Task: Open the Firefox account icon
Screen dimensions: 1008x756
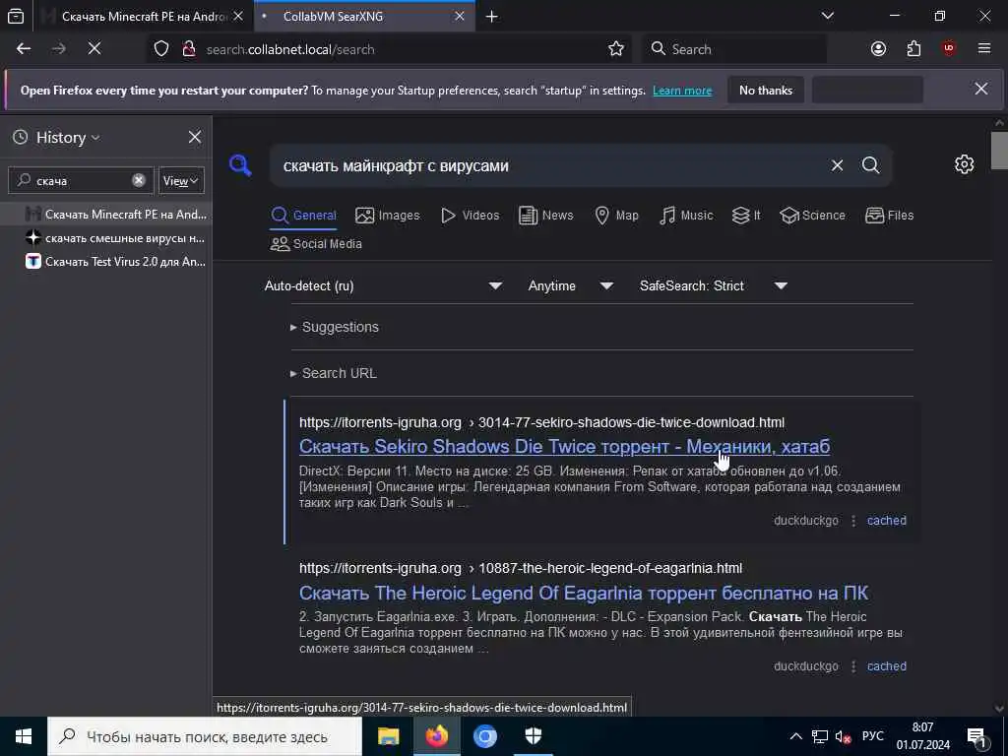Action: [x=878, y=49]
